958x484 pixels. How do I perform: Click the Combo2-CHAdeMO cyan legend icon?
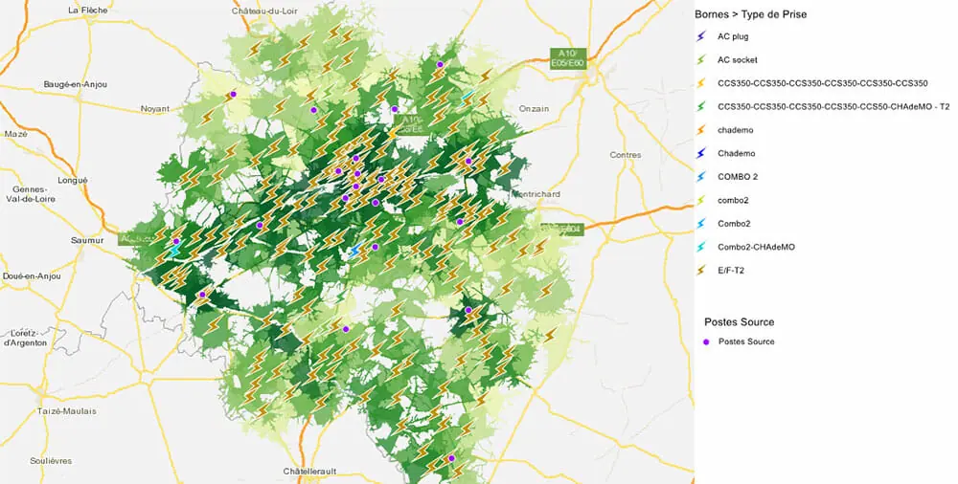pyautogui.click(x=703, y=247)
